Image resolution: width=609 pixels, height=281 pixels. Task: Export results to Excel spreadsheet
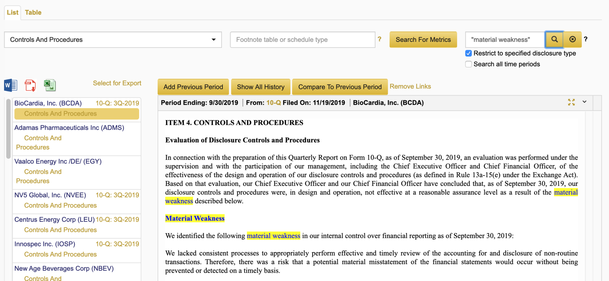coord(50,85)
